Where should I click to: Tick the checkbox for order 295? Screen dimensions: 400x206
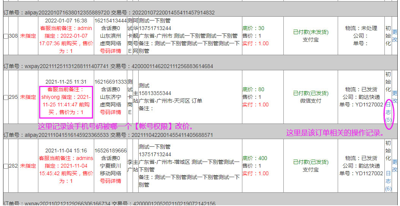click(6, 97)
